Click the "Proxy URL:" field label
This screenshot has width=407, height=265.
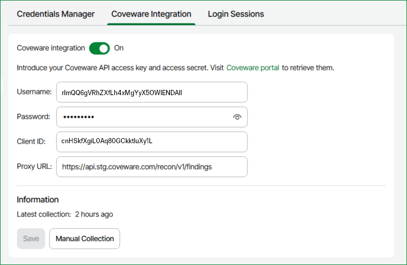pos(34,167)
